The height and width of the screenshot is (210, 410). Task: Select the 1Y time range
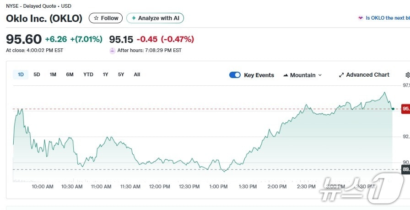pos(106,74)
